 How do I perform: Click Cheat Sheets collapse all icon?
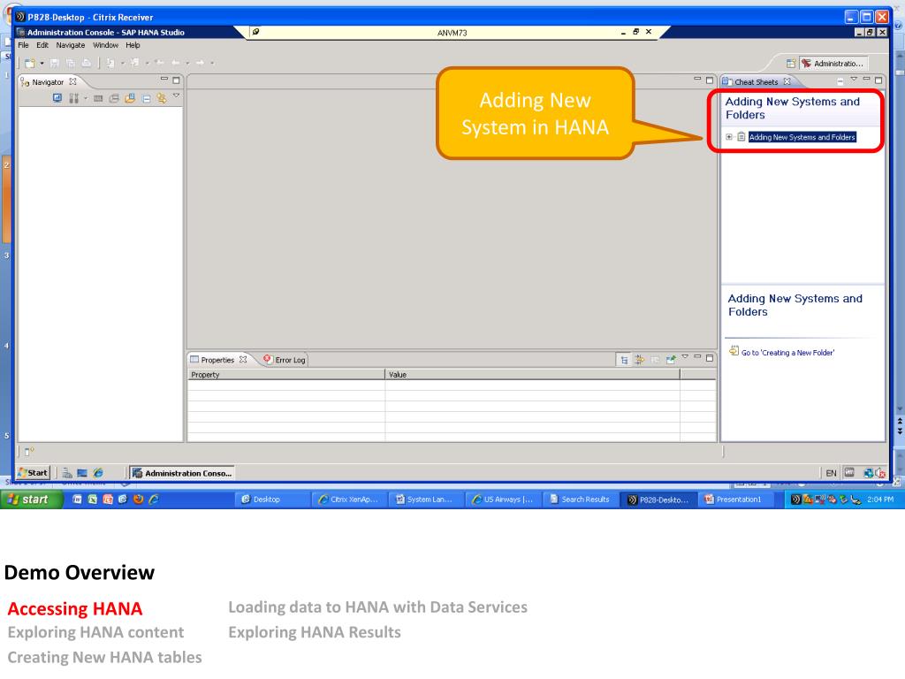pyautogui.click(x=840, y=81)
